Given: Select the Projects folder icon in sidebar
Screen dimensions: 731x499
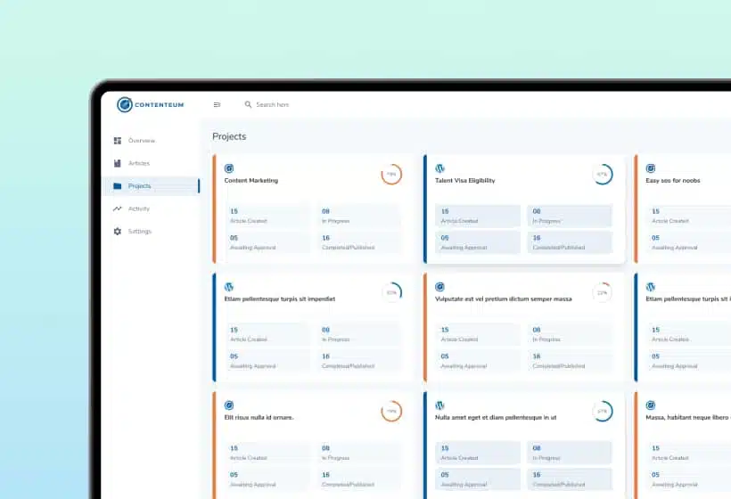Looking at the screenshot, I should point(118,186).
